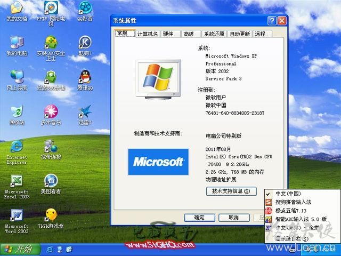Choose 搜狗拼音输入法 from the menu
This screenshot has width=341, height=256.
pos(302,202)
